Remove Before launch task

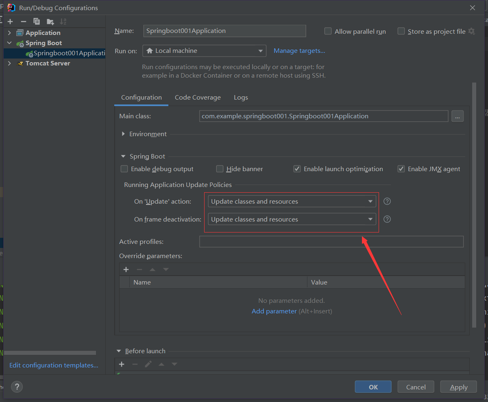click(x=135, y=364)
